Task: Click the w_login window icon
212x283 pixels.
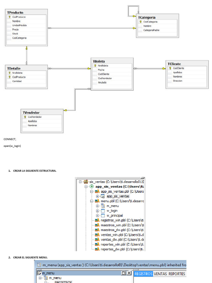Action: pyautogui.click(x=103, y=211)
